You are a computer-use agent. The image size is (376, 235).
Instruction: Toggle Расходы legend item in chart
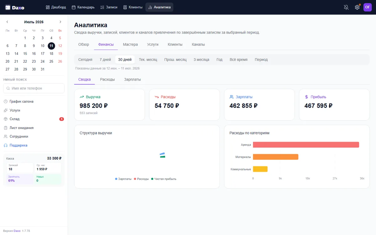pos(141,179)
